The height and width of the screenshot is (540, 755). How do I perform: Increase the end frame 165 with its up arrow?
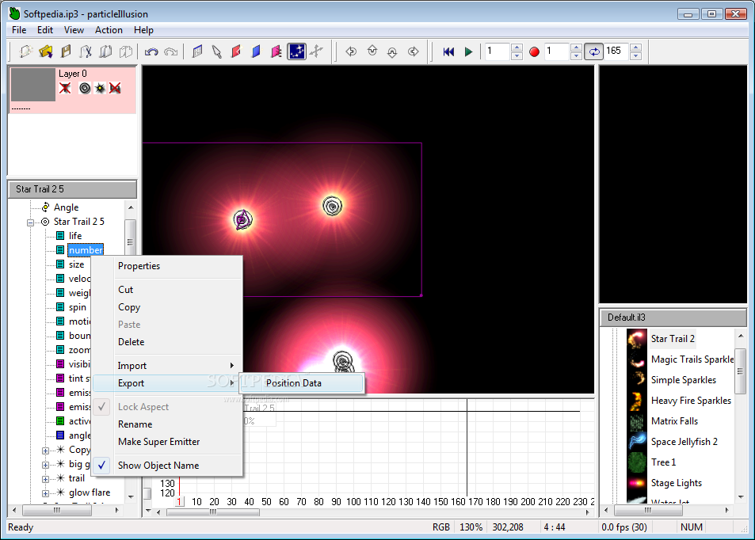635,48
